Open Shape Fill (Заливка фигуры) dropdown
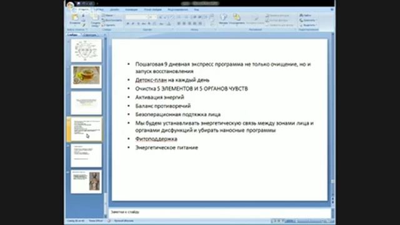This screenshot has height=225, width=400. click(277, 16)
